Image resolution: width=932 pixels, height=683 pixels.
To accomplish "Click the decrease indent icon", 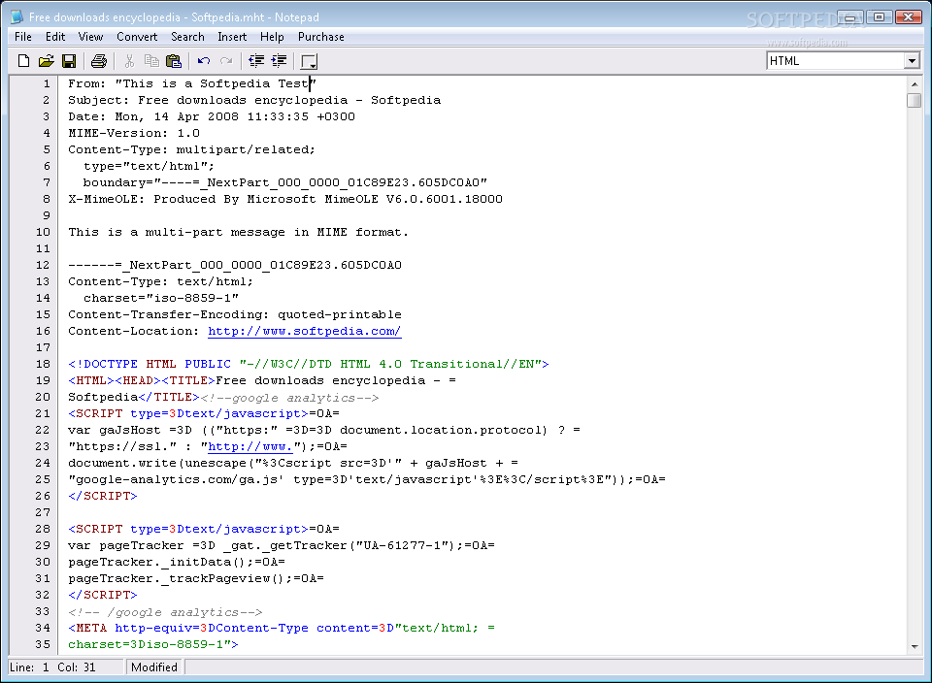I will click(256, 60).
